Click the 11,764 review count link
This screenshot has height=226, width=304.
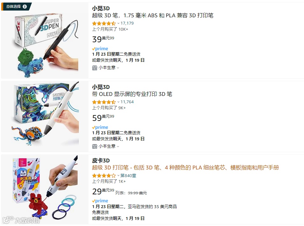coord(127,102)
